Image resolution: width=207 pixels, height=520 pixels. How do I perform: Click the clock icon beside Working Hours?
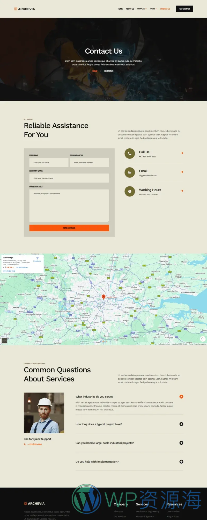point(130,191)
